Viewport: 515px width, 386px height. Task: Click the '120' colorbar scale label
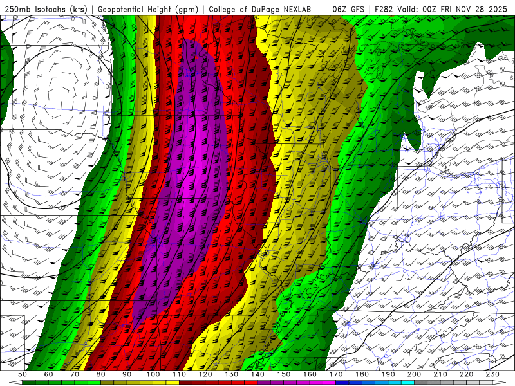click(205, 374)
